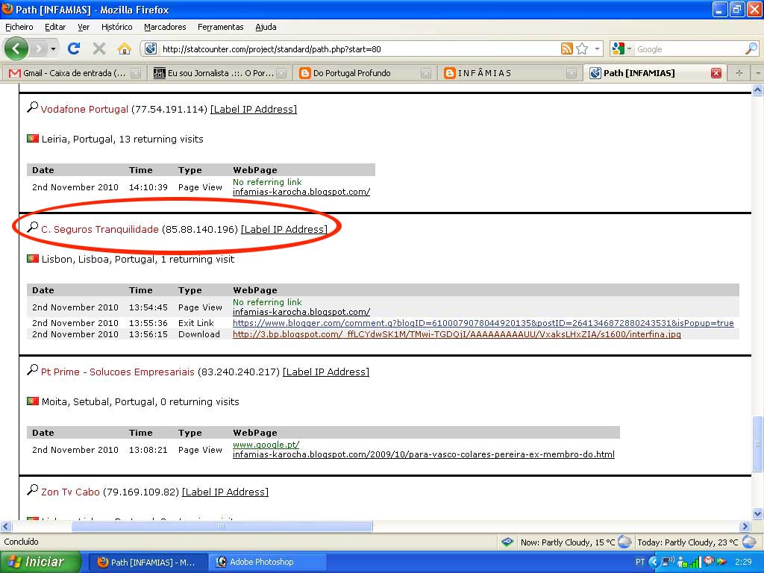Close the INFÂMIAS blog tab
Screen dimensions: 764x573
[x=571, y=73]
